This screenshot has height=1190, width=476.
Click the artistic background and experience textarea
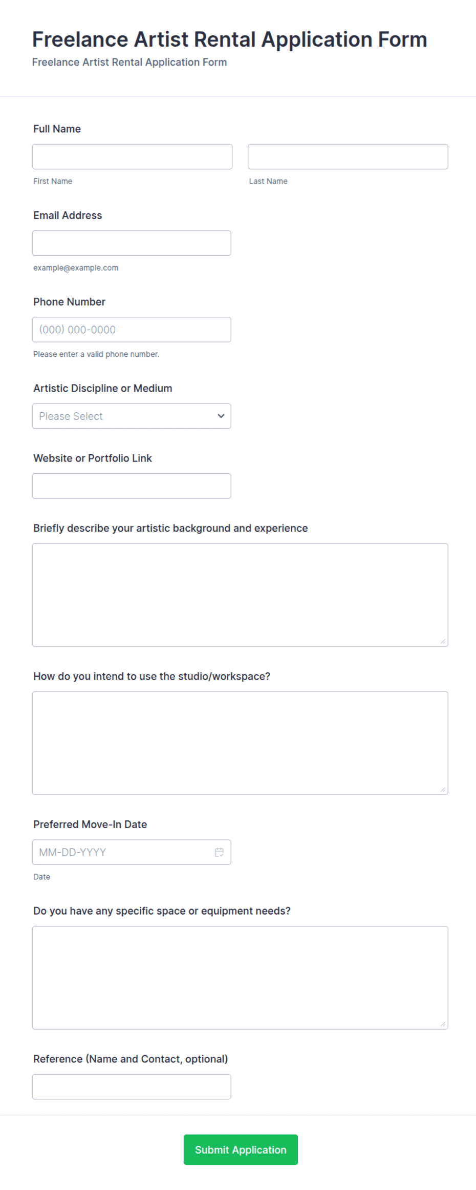pyautogui.click(x=240, y=595)
